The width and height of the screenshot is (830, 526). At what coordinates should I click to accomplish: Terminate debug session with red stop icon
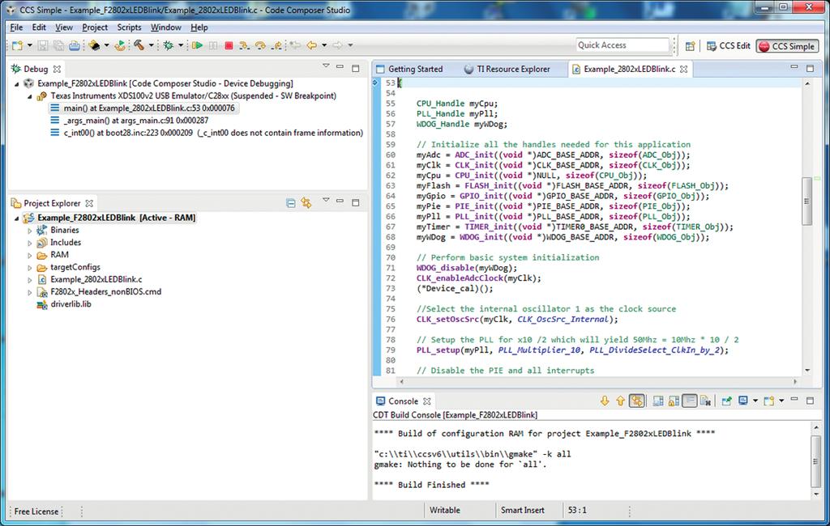click(x=229, y=46)
